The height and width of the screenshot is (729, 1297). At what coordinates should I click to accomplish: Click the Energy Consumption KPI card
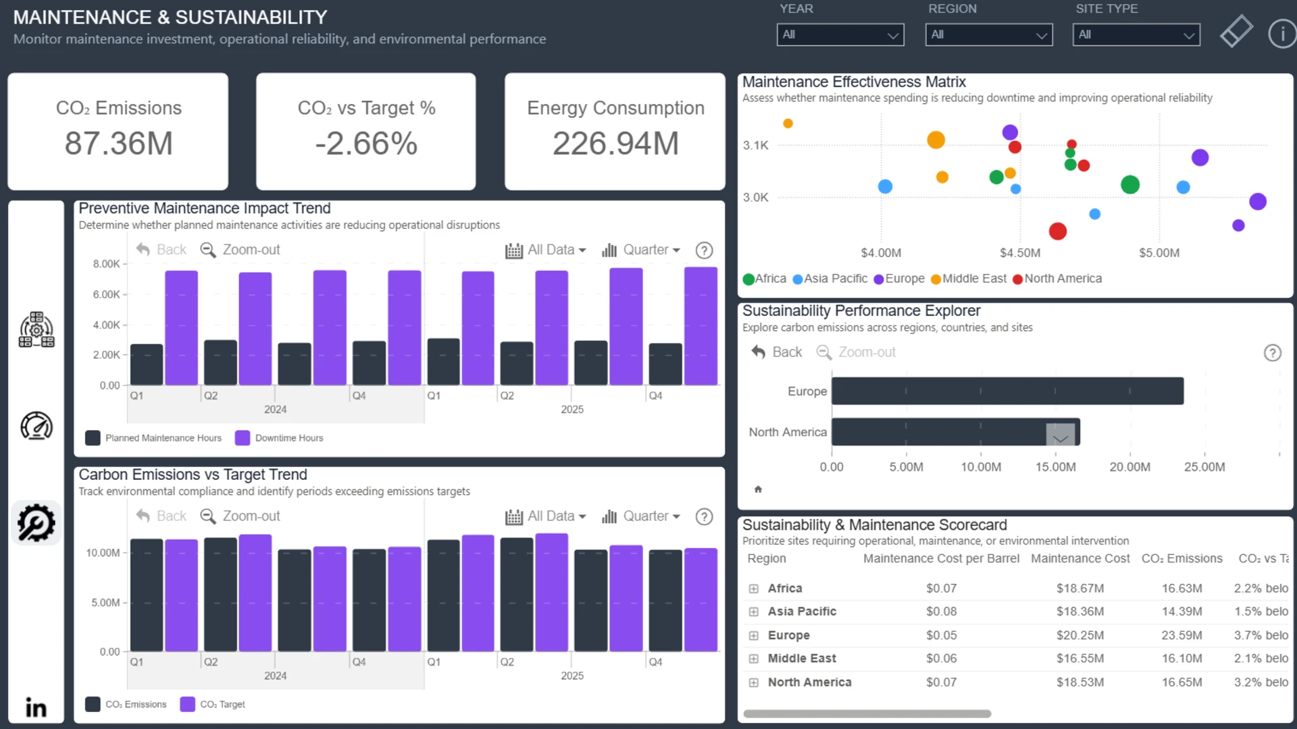tap(615, 131)
